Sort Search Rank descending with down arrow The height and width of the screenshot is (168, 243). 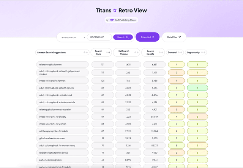[109, 53]
